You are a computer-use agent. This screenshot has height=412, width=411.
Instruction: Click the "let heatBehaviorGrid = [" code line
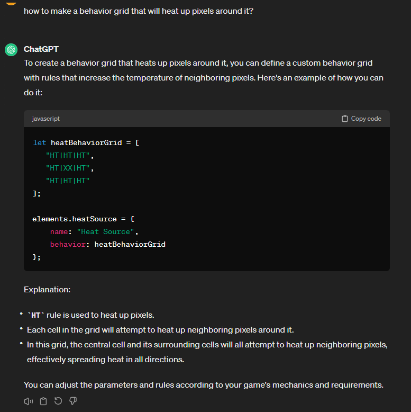click(86, 143)
